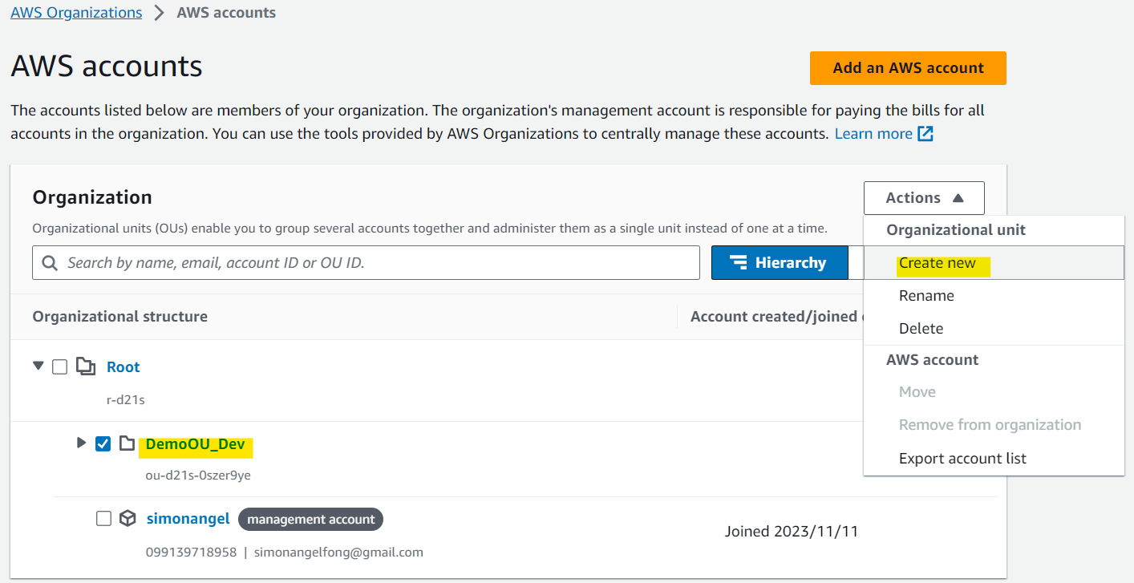
Task: Click the simonangel account cube icon
Action: [128, 519]
